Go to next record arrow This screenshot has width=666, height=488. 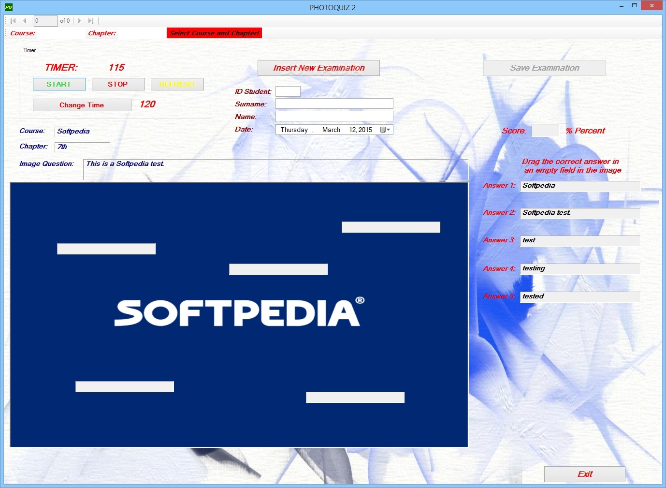(x=79, y=21)
